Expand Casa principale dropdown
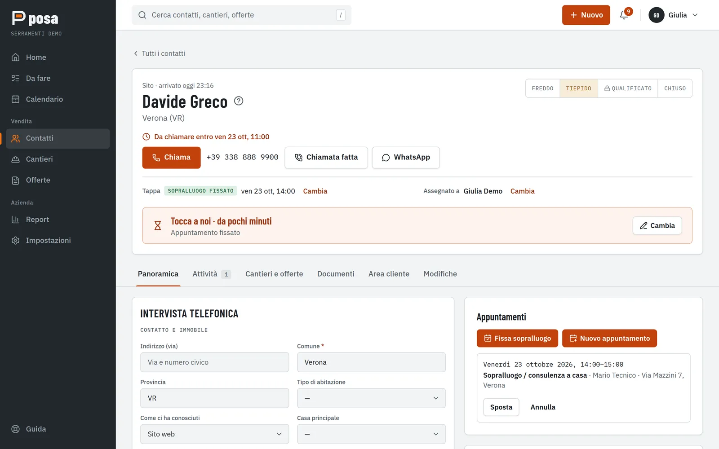Screen dimensions: 719x449 tap(371, 434)
